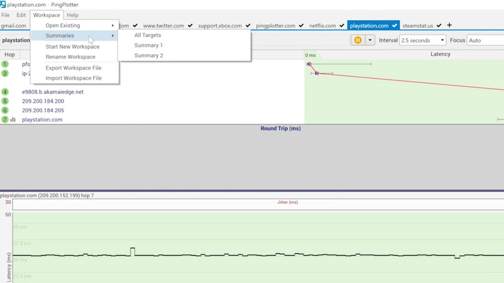
Task: Switch to the support.xbox.com tab
Action: tap(220, 26)
